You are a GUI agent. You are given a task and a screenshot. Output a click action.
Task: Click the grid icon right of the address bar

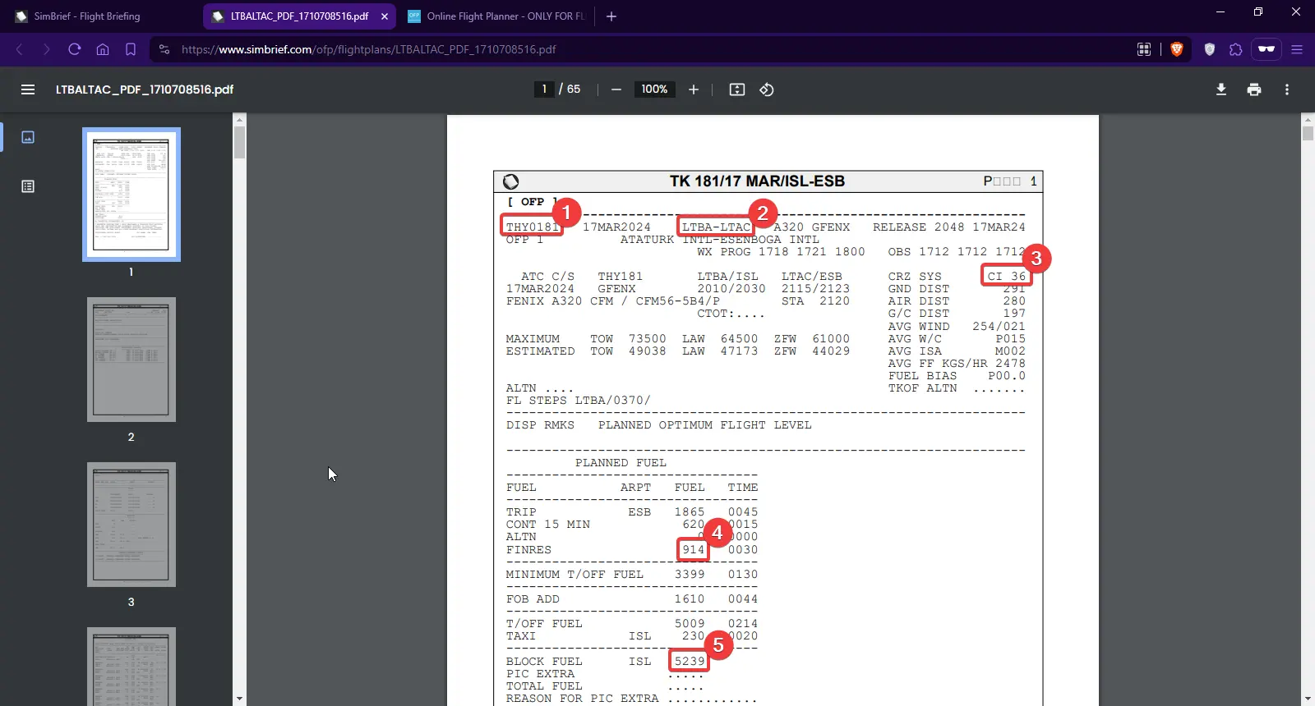[1143, 49]
